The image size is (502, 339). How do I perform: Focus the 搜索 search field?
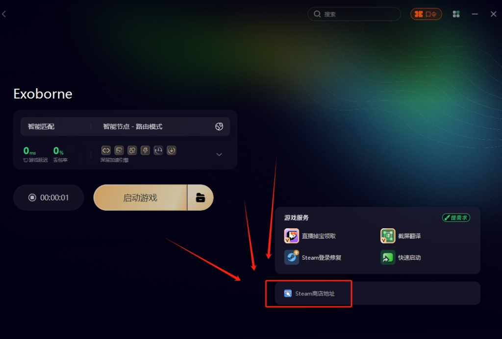pos(354,14)
